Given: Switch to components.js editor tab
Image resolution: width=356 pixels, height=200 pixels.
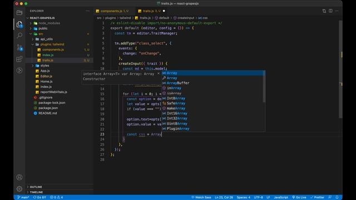Looking at the screenshot, I should pyautogui.click(x=114, y=11).
